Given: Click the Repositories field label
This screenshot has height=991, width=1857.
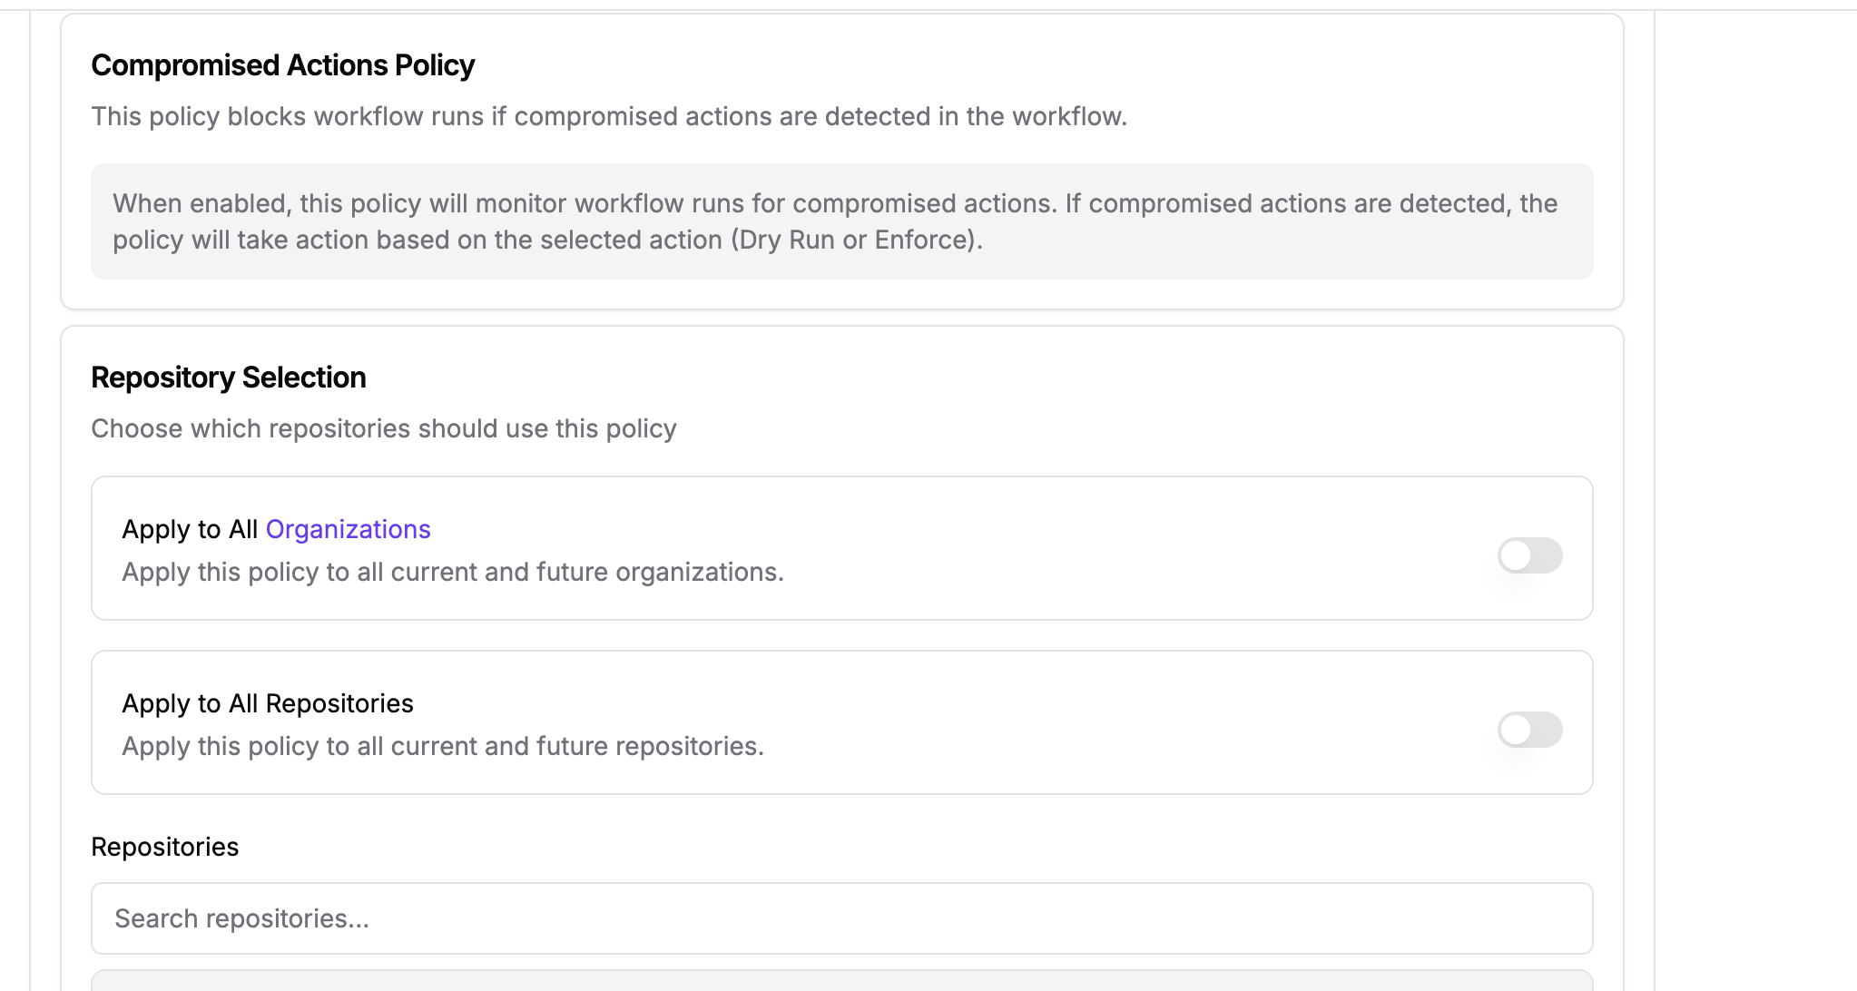Looking at the screenshot, I should [x=164, y=847].
